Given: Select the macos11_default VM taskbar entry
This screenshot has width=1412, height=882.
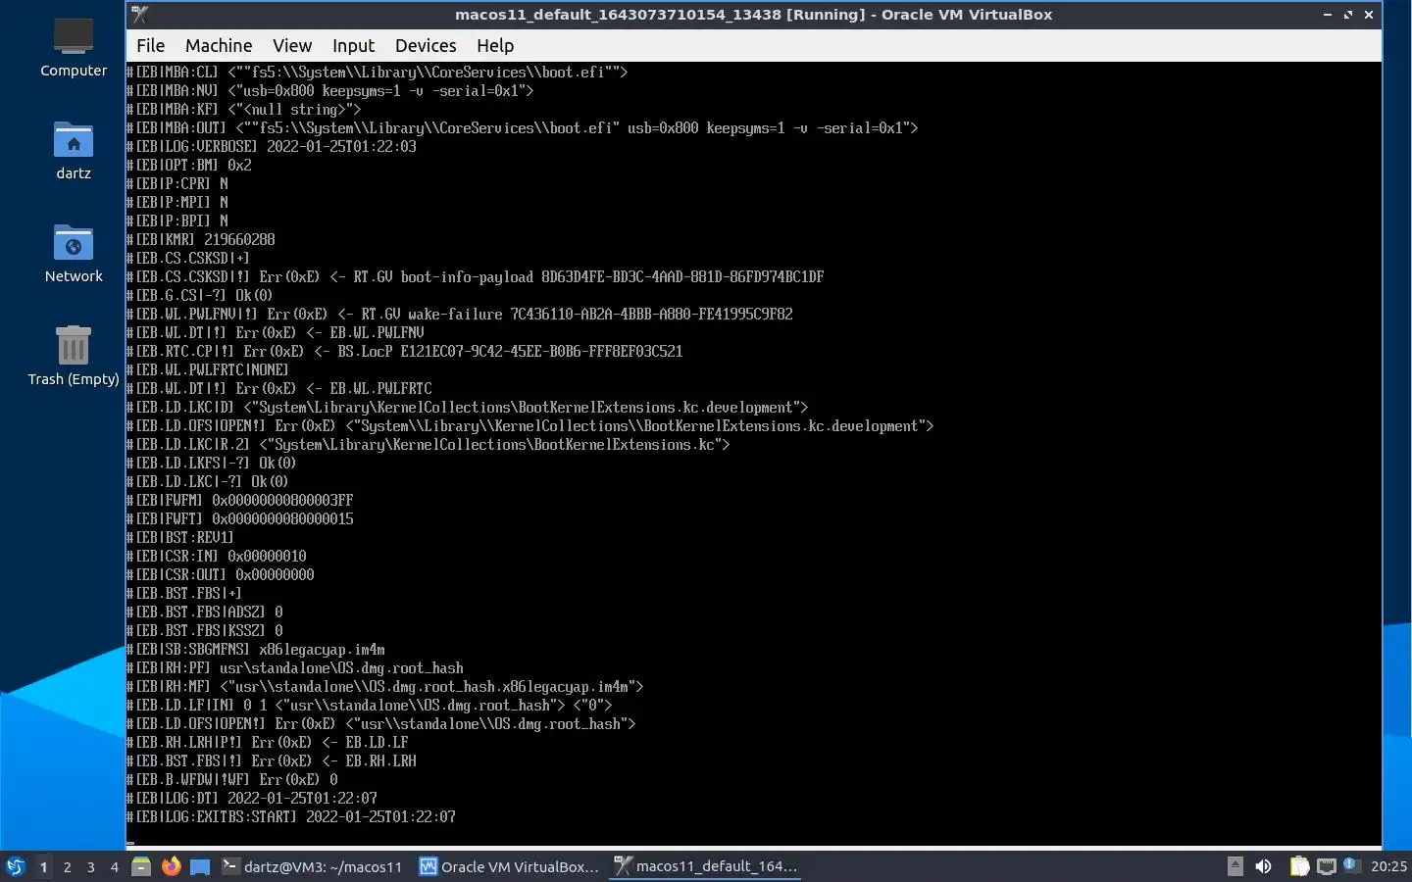Looking at the screenshot, I should click(706, 866).
